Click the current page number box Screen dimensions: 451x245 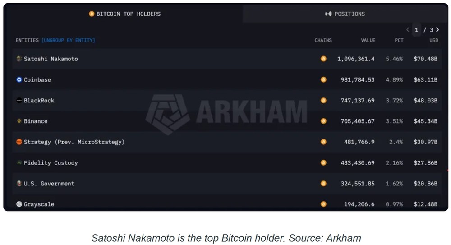416,30
